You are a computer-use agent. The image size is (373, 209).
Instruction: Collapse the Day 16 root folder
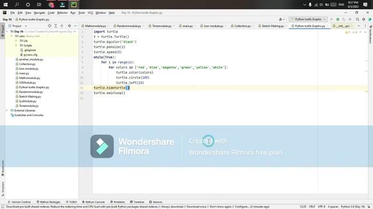(7, 31)
